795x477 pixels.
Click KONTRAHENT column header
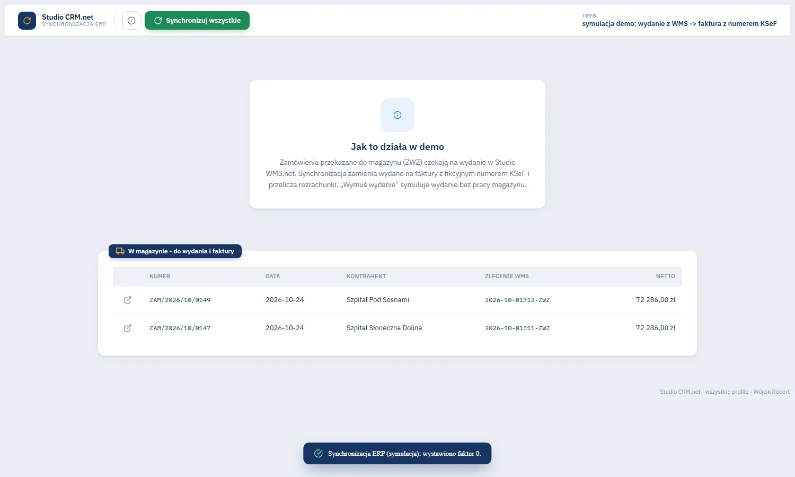pos(366,276)
